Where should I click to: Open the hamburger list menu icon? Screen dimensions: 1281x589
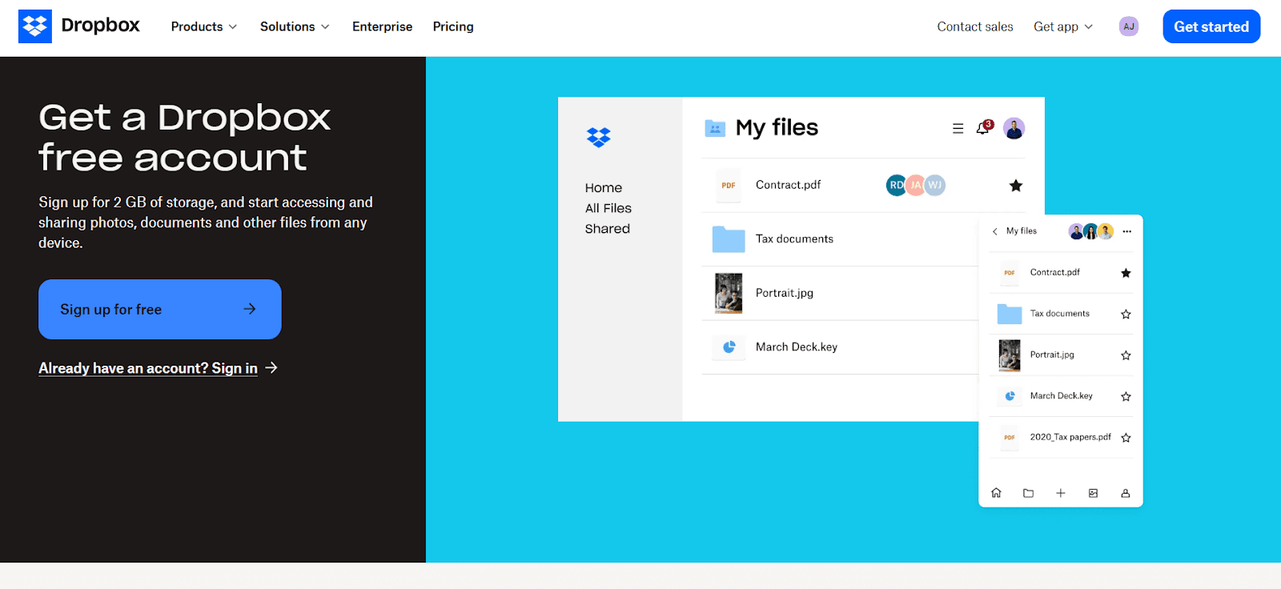click(x=958, y=128)
